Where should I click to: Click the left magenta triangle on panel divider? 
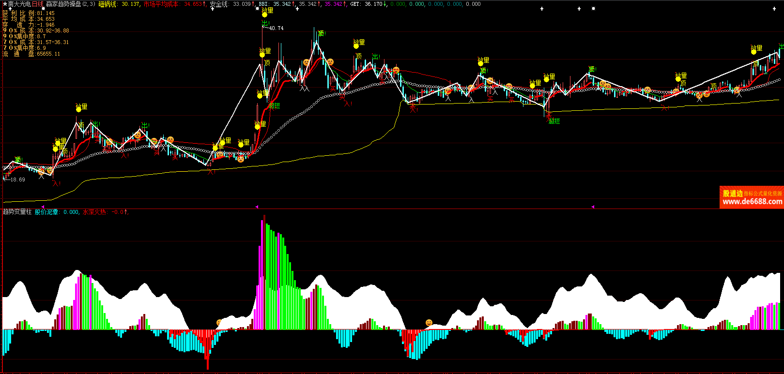[257, 207]
